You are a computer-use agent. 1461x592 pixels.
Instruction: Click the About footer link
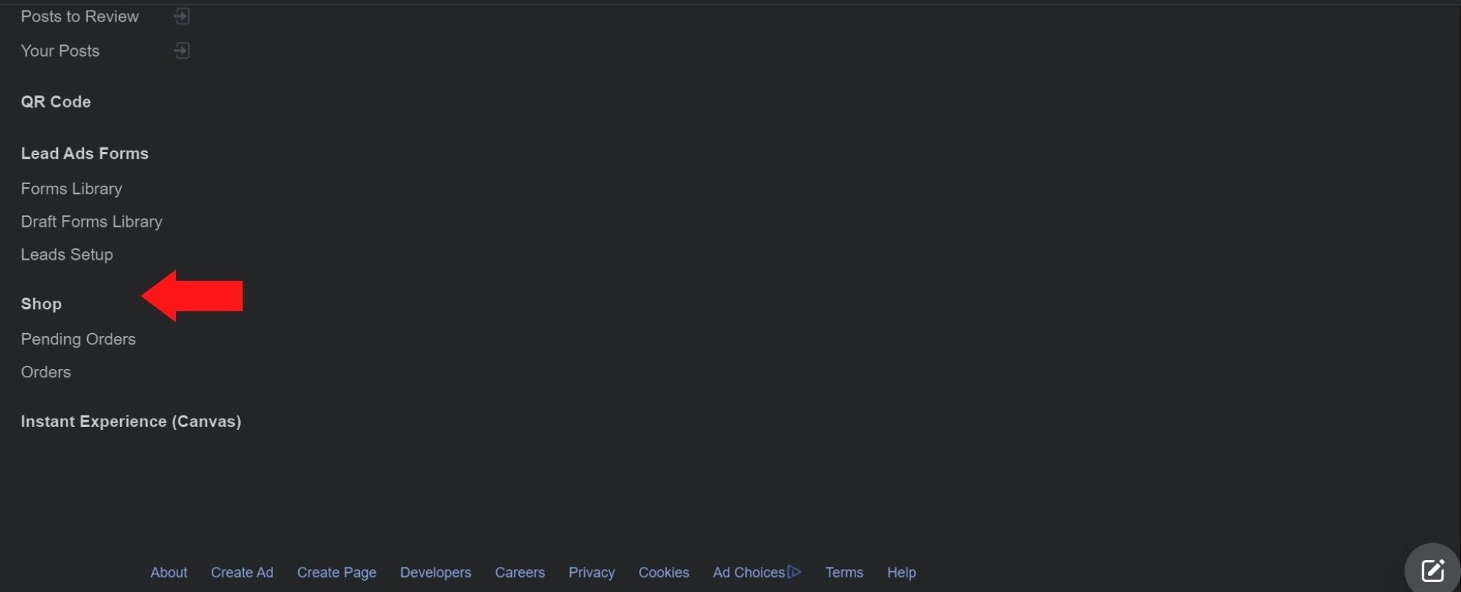pyautogui.click(x=168, y=572)
